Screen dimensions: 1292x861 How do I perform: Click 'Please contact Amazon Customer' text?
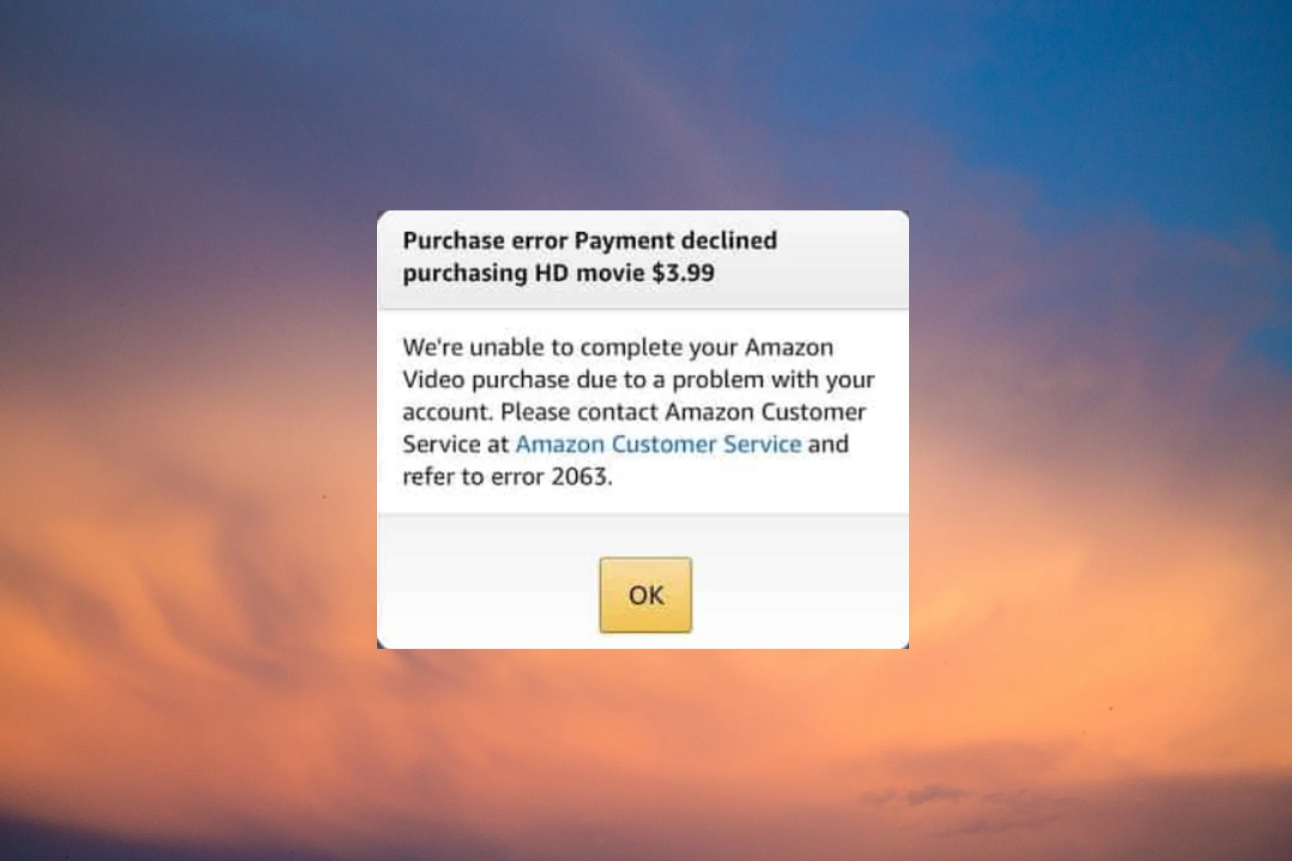coord(683,412)
